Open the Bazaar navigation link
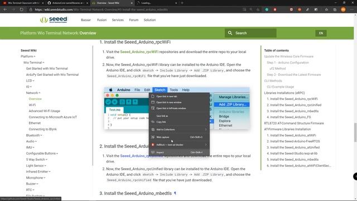Viewport: 357px width, 201px height. (86, 20)
